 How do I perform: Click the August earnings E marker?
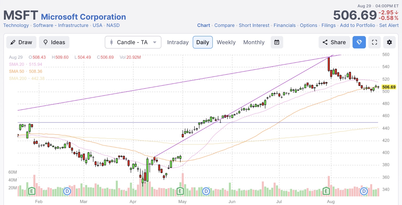tap(326, 191)
